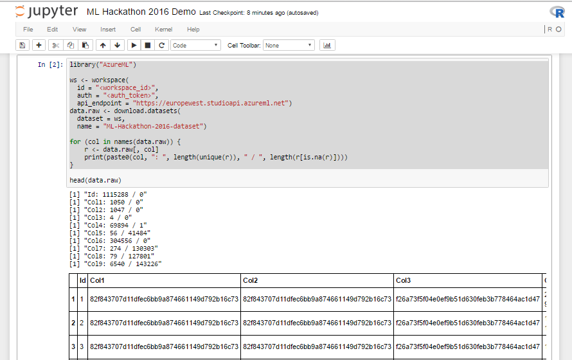Click the head(data.raw) line
The height and width of the screenshot is (360, 572).
[x=96, y=180]
